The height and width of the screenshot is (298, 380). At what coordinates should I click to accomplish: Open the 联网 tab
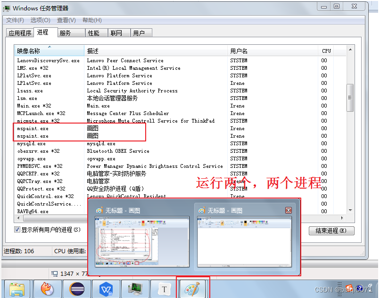pyautogui.click(x=119, y=33)
